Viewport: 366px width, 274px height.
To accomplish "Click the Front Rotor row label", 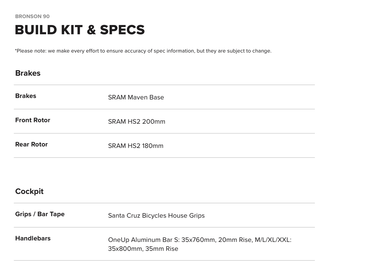I will click(33, 120).
